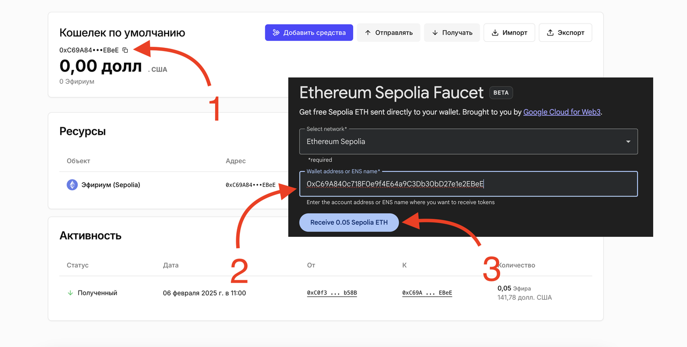Click the Полученный status text

[x=97, y=293]
